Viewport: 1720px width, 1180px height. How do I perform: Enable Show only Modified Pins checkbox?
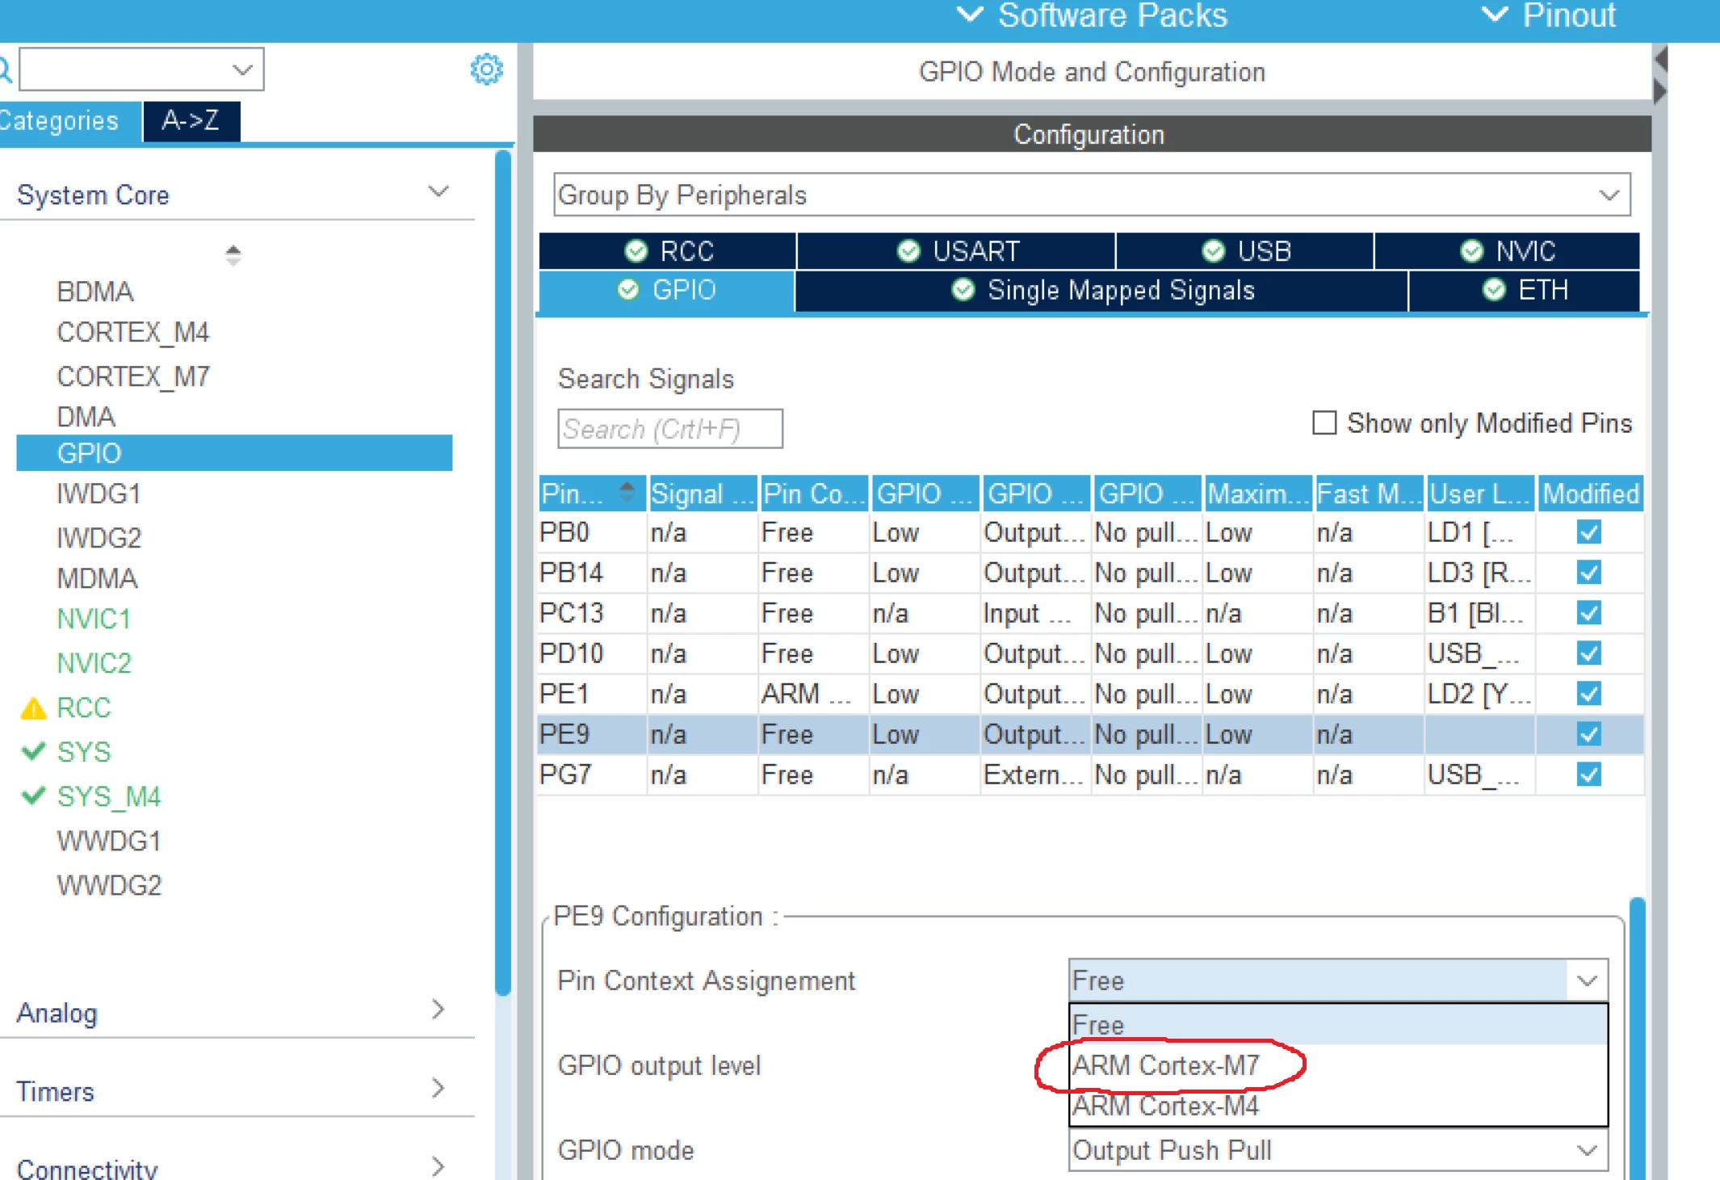coord(1324,423)
